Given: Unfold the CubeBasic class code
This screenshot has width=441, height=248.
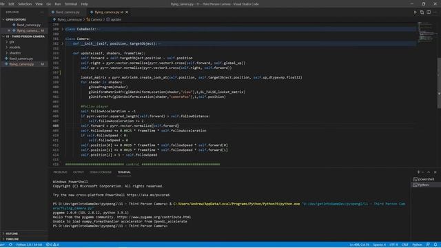Looking at the screenshot, I should point(63,29).
